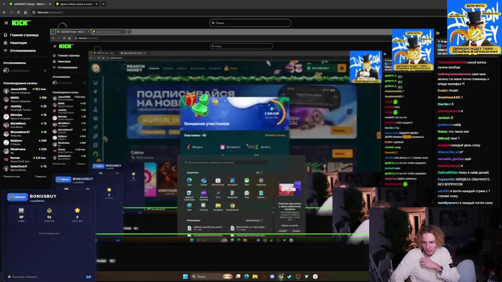Open NinaDrama channel
Image resolution: width=502 pixels, height=282 pixels.
pos(25,151)
